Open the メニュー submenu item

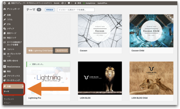7,103
